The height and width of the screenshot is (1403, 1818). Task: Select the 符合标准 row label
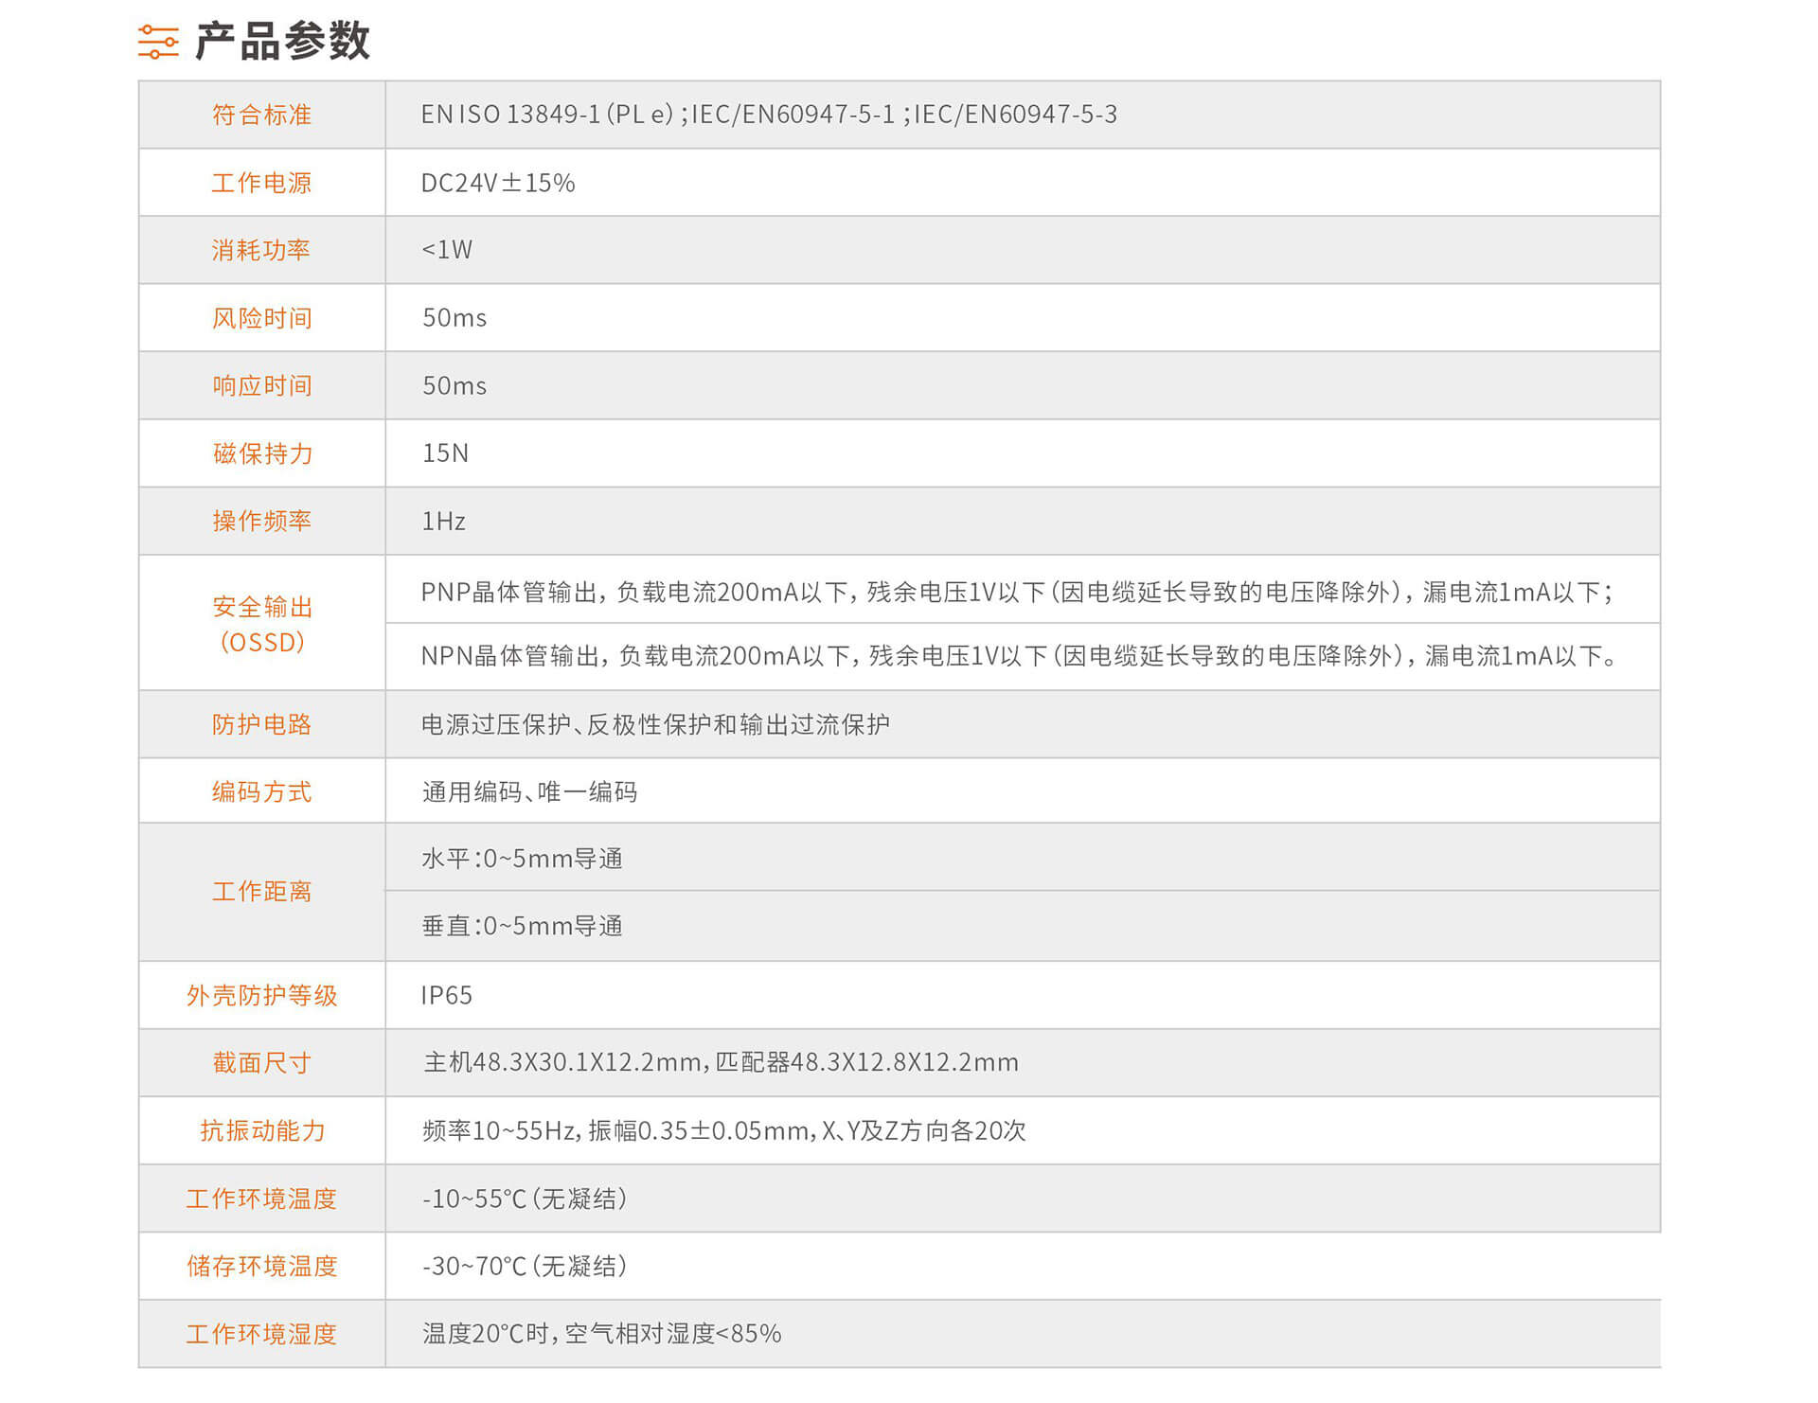click(261, 115)
